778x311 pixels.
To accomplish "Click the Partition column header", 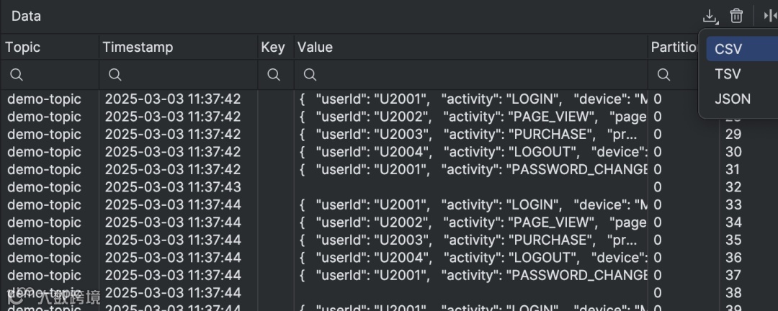I will coord(674,48).
